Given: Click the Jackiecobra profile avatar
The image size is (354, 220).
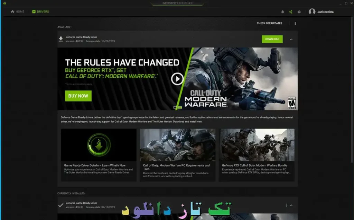Looking at the screenshot, I should (x=312, y=11).
